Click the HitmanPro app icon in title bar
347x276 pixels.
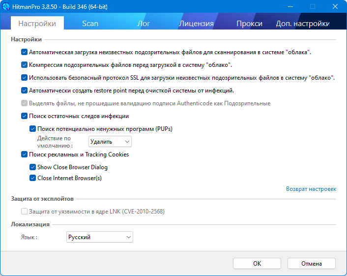[6, 6]
